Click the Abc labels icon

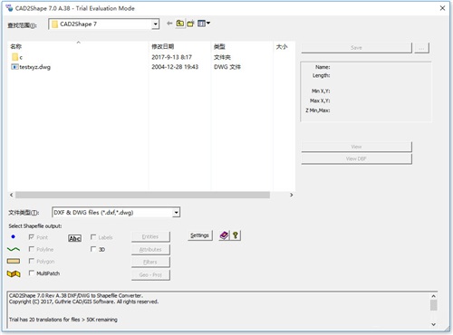(x=74, y=238)
